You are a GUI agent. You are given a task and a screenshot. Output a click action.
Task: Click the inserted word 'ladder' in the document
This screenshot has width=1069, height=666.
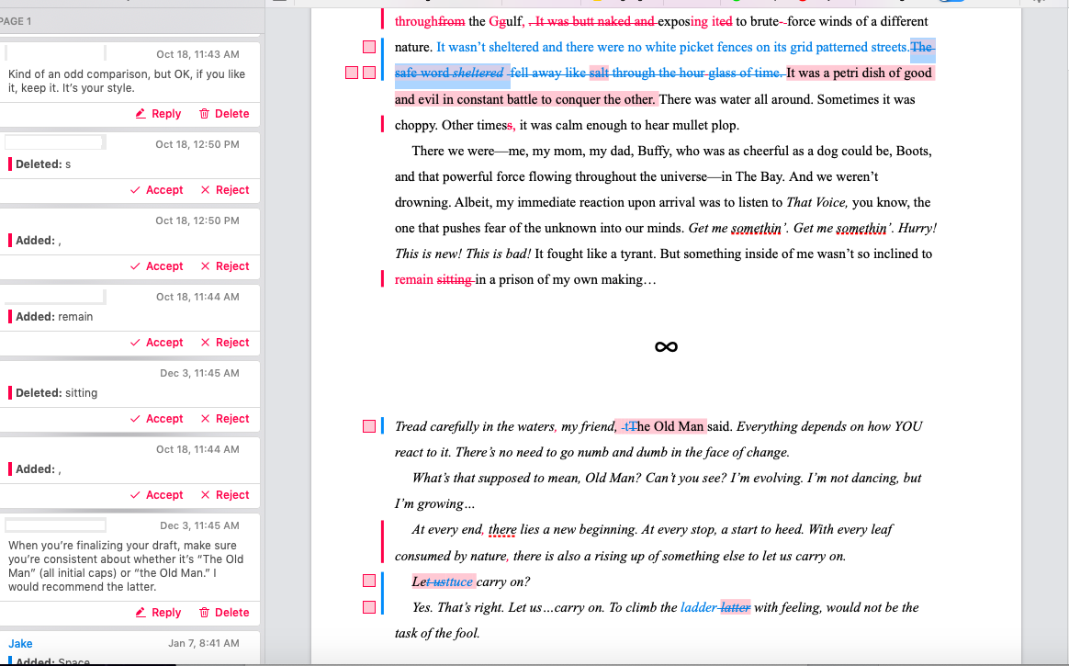click(x=699, y=607)
